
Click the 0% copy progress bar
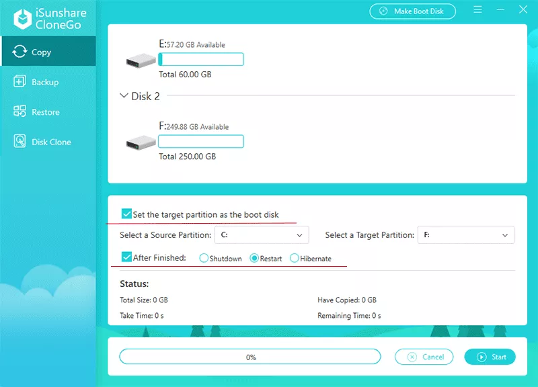pyautogui.click(x=250, y=357)
